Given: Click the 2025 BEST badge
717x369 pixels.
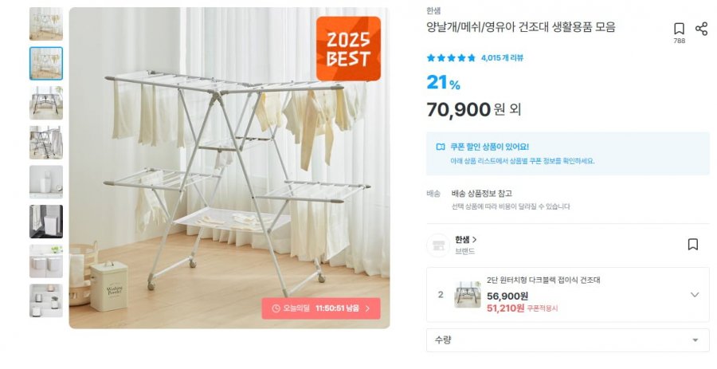Looking at the screenshot, I should pos(348,49).
